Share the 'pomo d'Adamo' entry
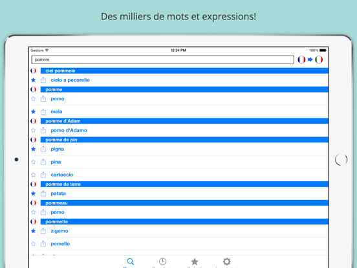The image size is (357, 268). click(x=43, y=130)
